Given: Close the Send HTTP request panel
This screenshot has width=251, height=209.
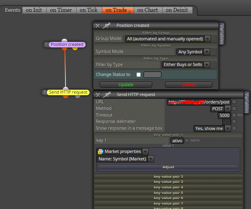Looking at the screenshot, I should click(x=98, y=95).
